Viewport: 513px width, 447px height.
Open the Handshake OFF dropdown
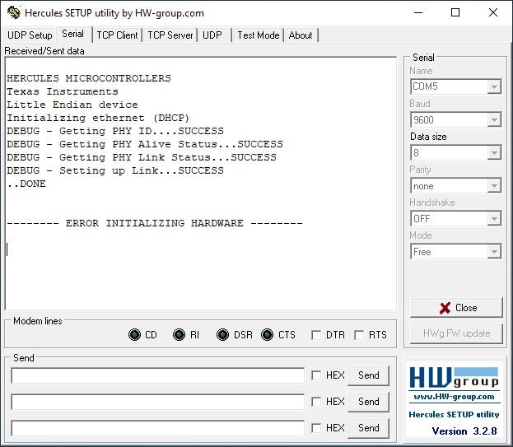point(494,218)
